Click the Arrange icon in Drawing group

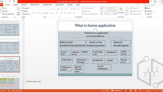pyautogui.click(x=121, y=9)
